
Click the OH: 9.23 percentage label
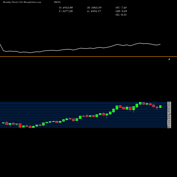[121, 11]
